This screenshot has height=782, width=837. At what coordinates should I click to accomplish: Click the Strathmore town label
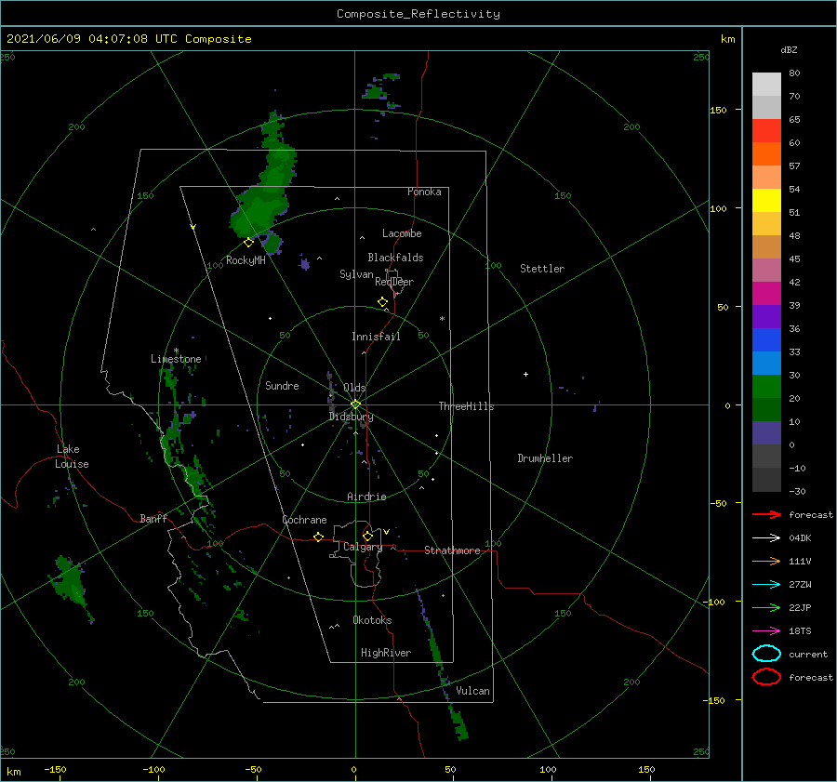pos(452,550)
